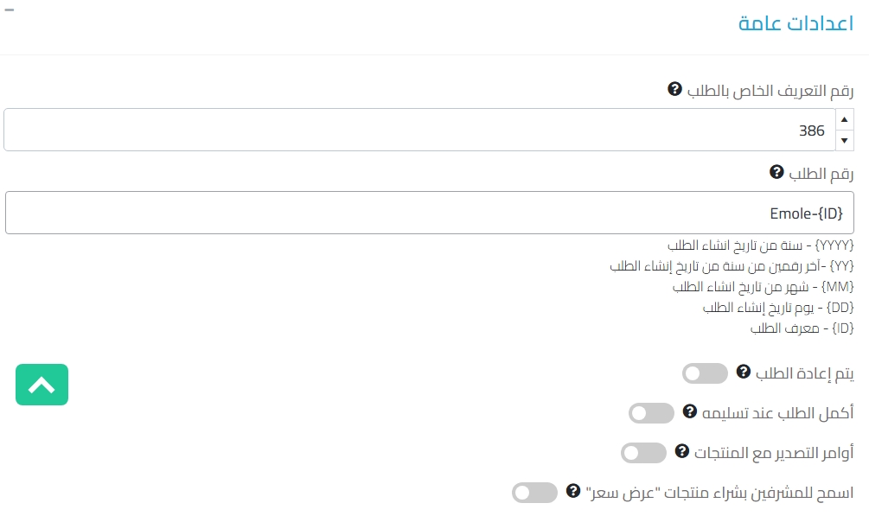
Task: Decrease the order ID number with the down arrow
Action: (844, 140)
